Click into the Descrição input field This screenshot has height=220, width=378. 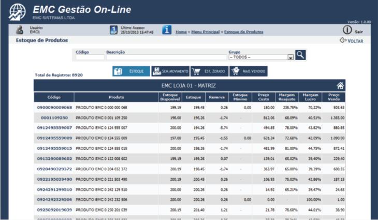pos(166,57)
